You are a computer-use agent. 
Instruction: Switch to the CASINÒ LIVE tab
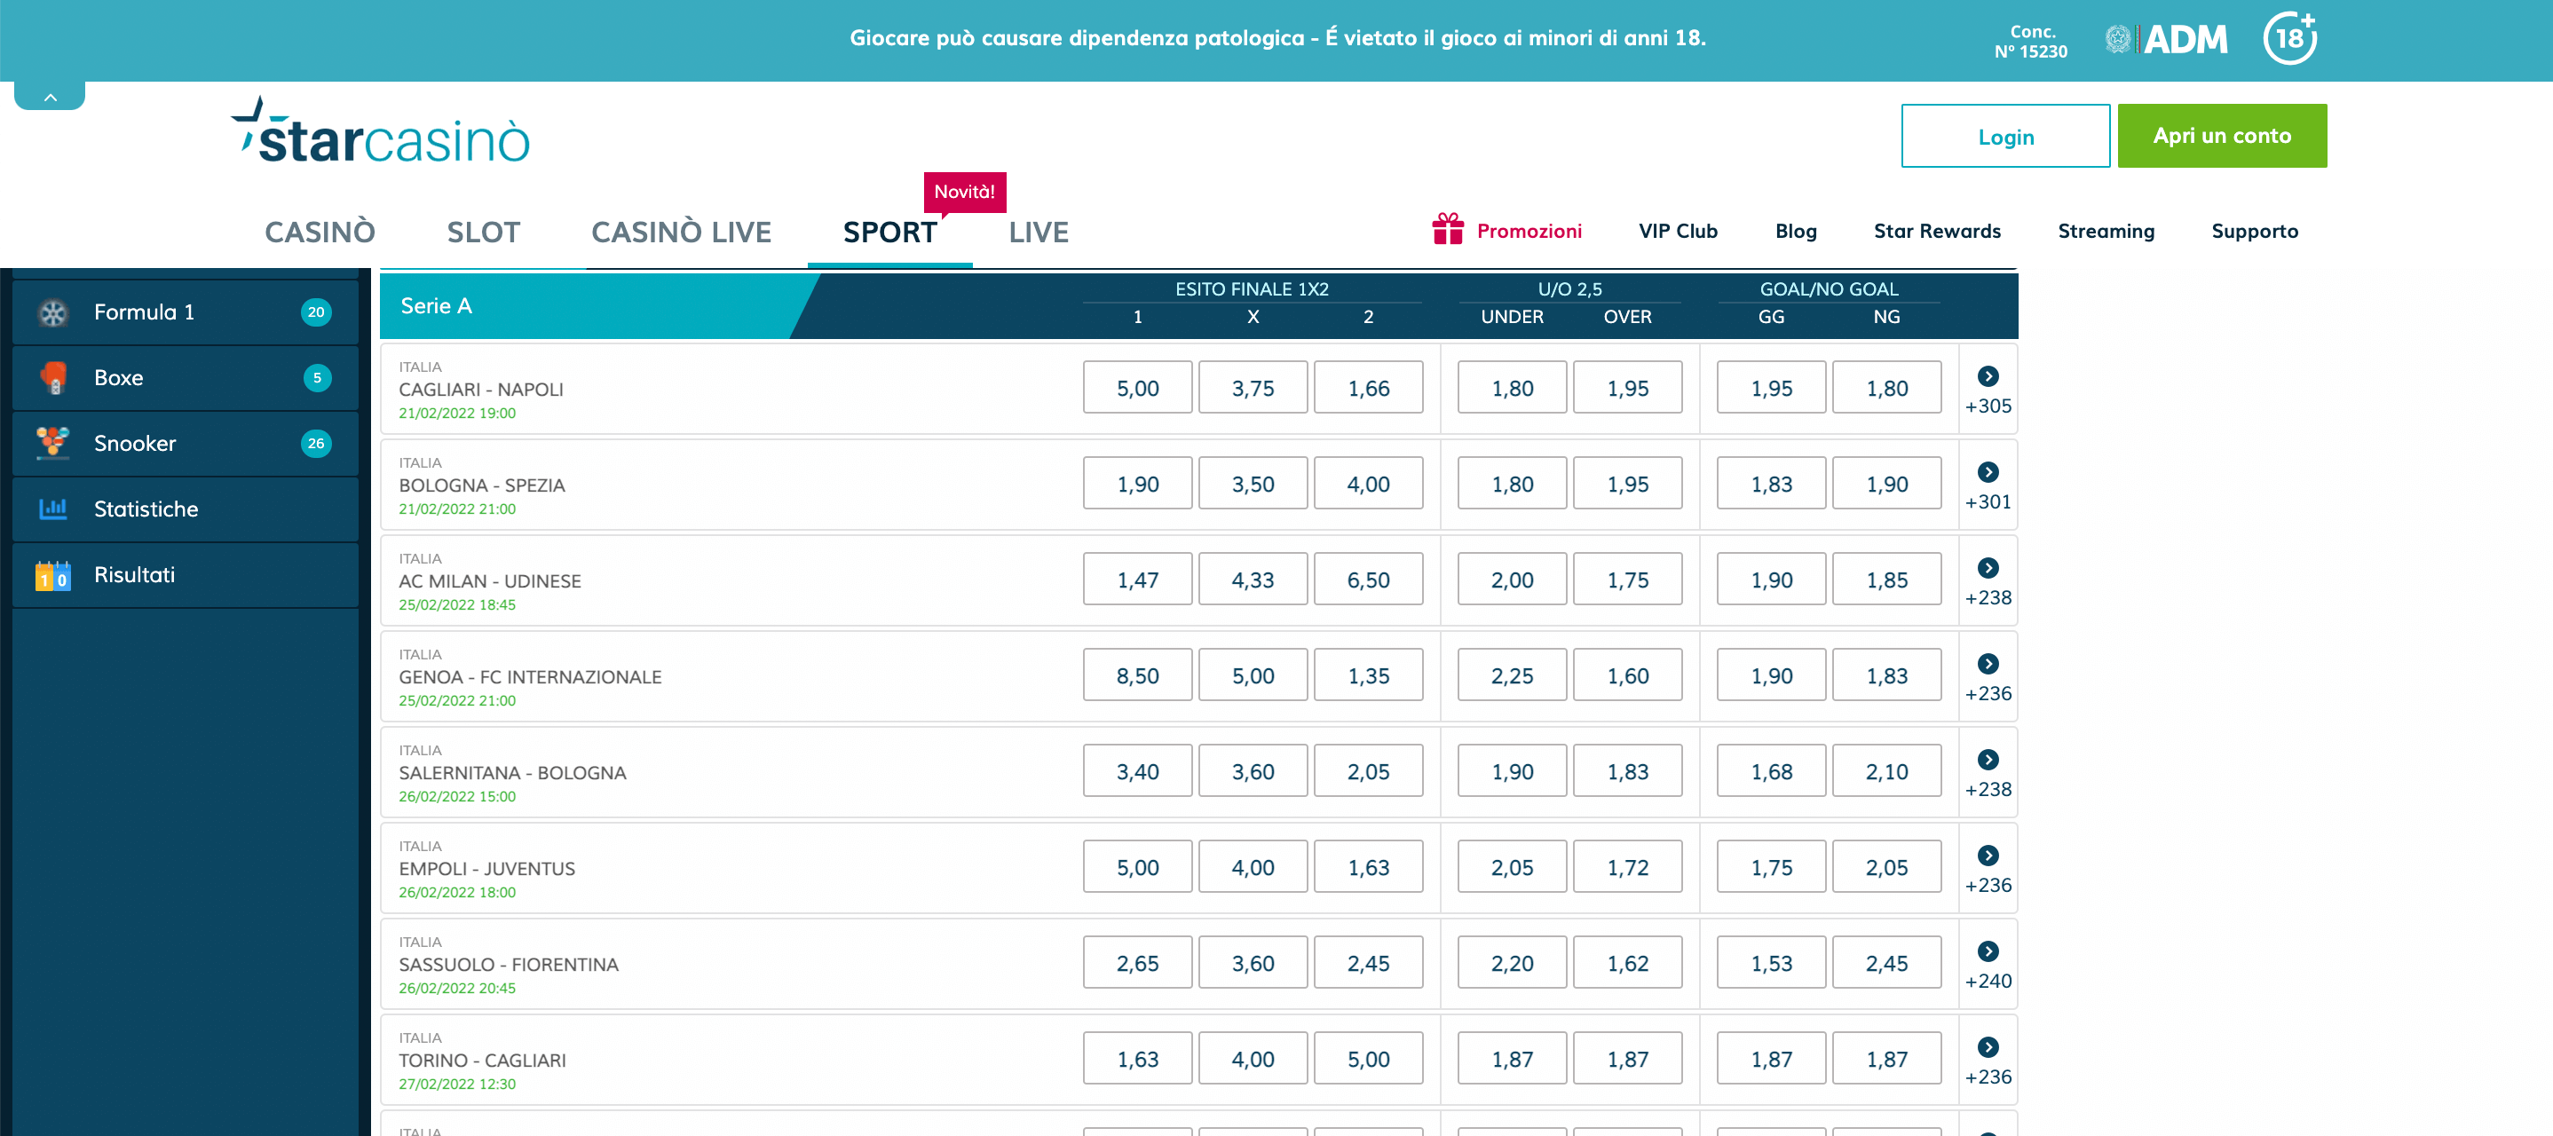(681, 232)
